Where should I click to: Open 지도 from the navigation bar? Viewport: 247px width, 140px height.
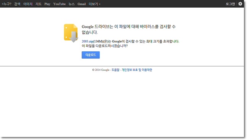point(38,4)
